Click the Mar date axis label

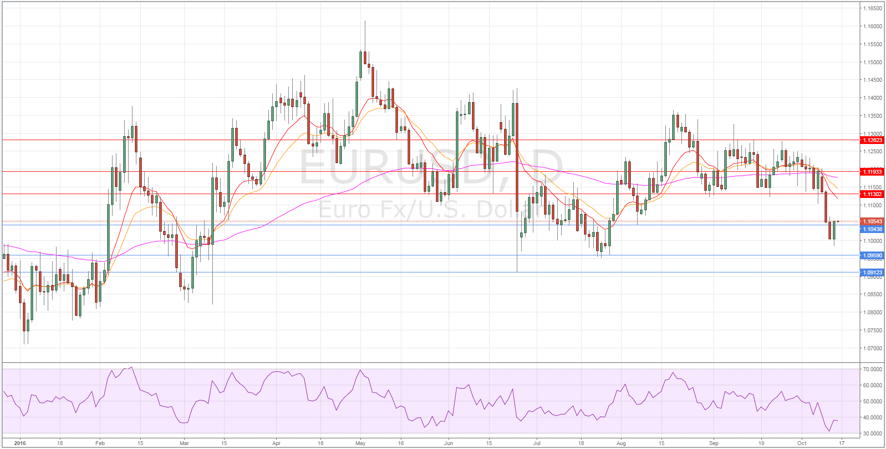pyautogui.click(x=184, y=443)
